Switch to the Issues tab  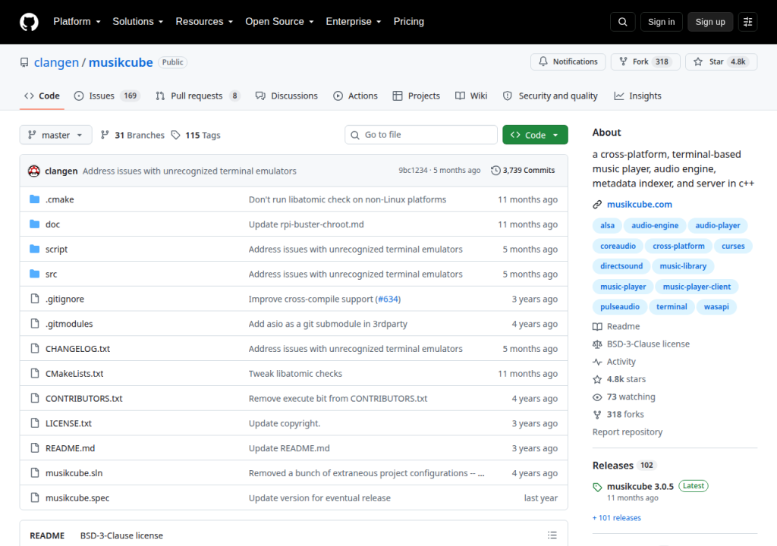(x=107, y=96)
